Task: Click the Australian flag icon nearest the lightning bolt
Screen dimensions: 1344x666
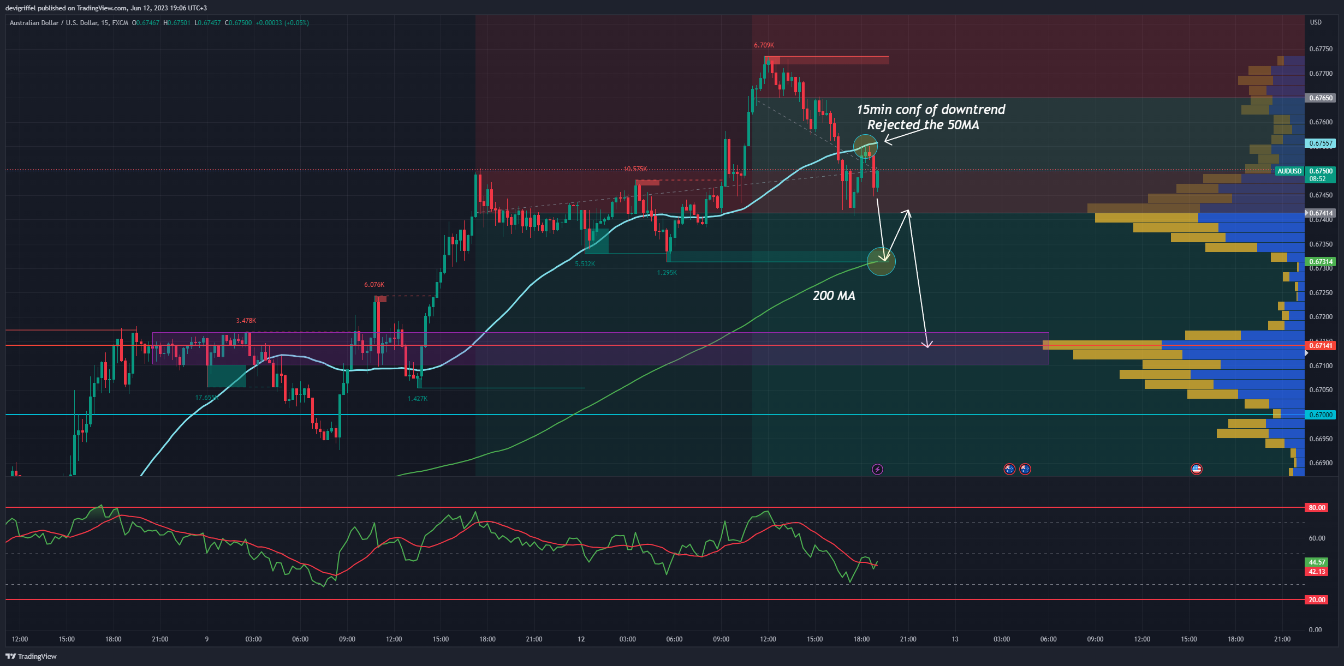Action: pos(1009,469)
